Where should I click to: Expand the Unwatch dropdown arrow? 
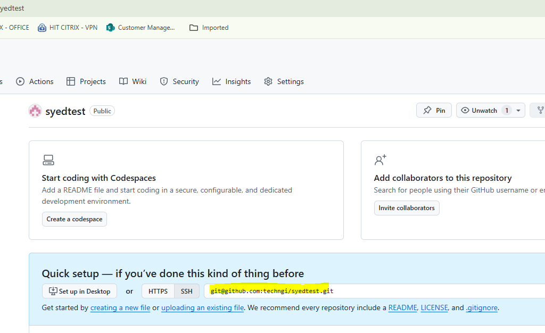(x=518, y=111)
